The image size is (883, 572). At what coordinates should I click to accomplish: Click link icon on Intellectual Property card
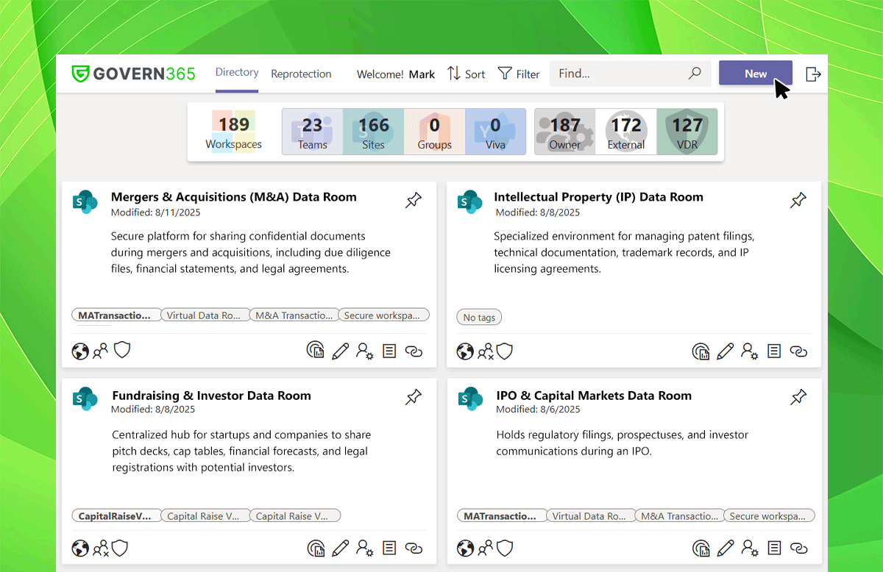799,351
